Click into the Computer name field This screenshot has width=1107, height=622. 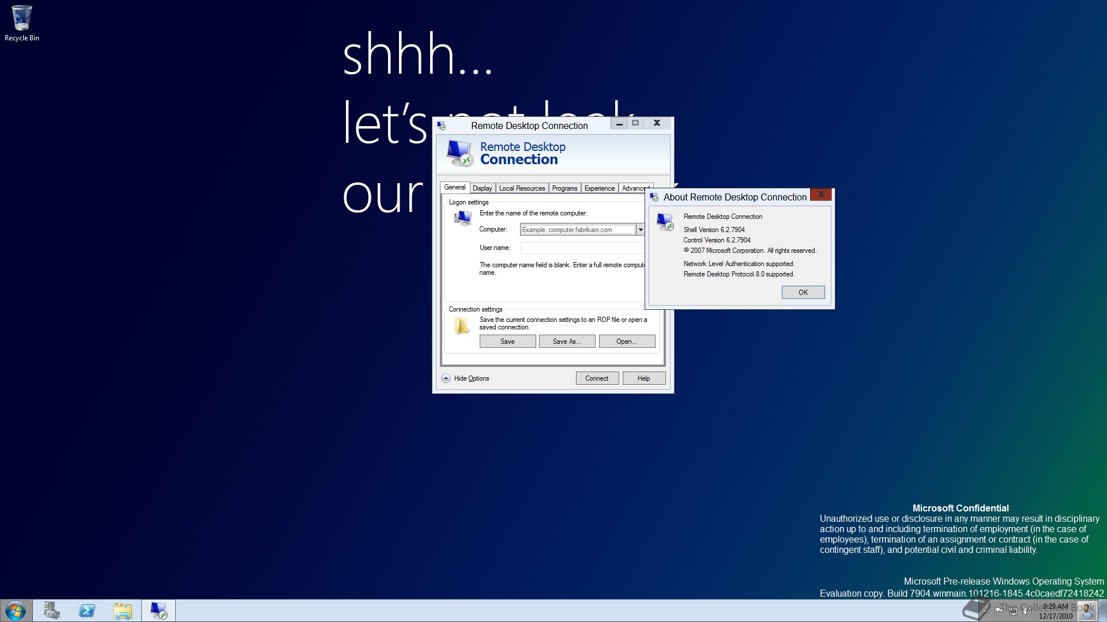tap(577, 230)
